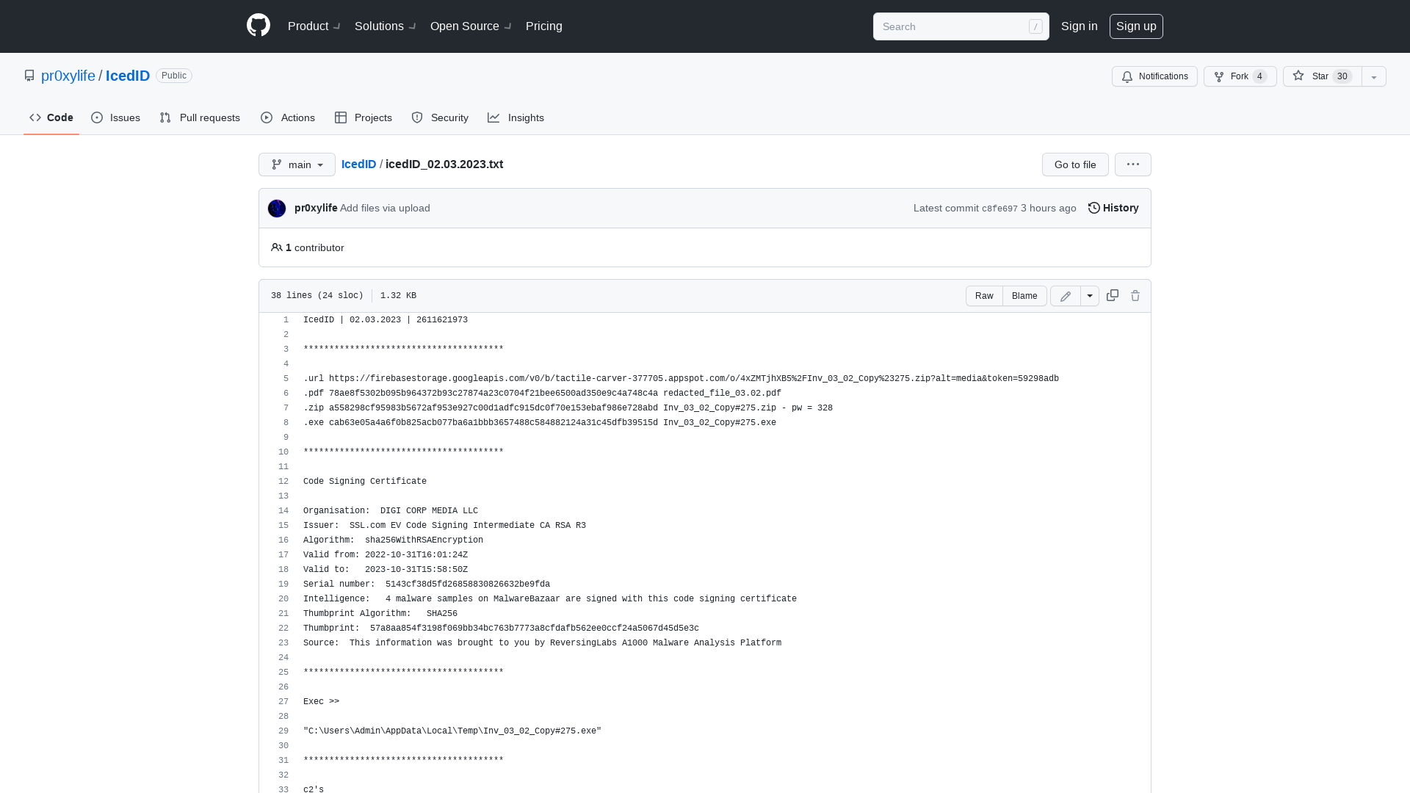Open the star lists dropdown arrow
The image size is (1410, 793).
[1374, 76]
